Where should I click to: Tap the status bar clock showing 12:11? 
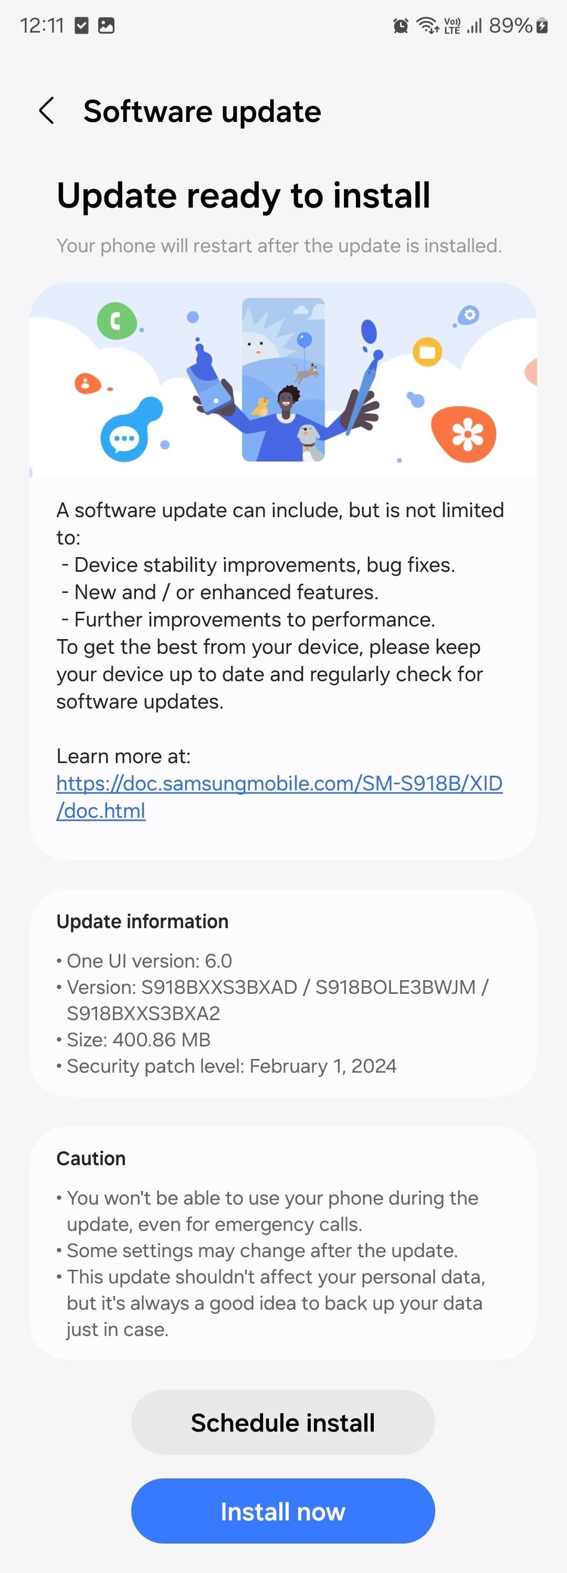pyautogui.click(x=41, y=25)
